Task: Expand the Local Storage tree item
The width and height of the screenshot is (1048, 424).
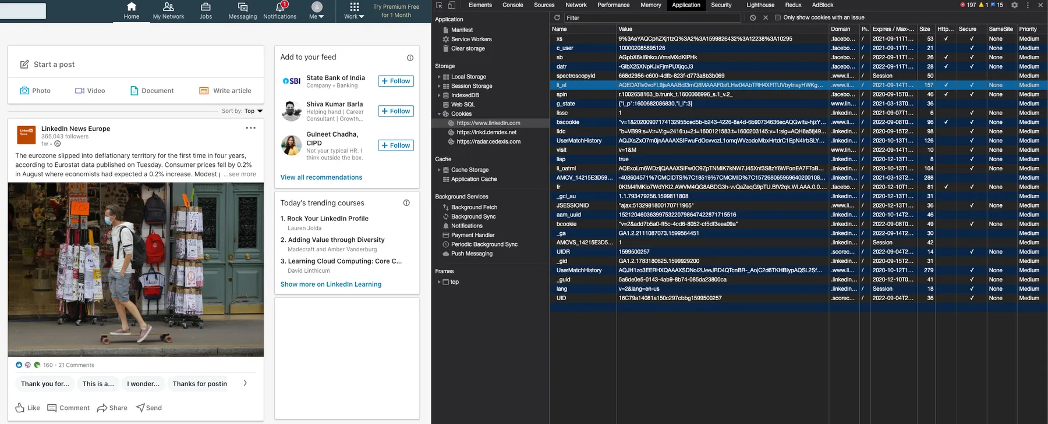Action: pos(439,77)
